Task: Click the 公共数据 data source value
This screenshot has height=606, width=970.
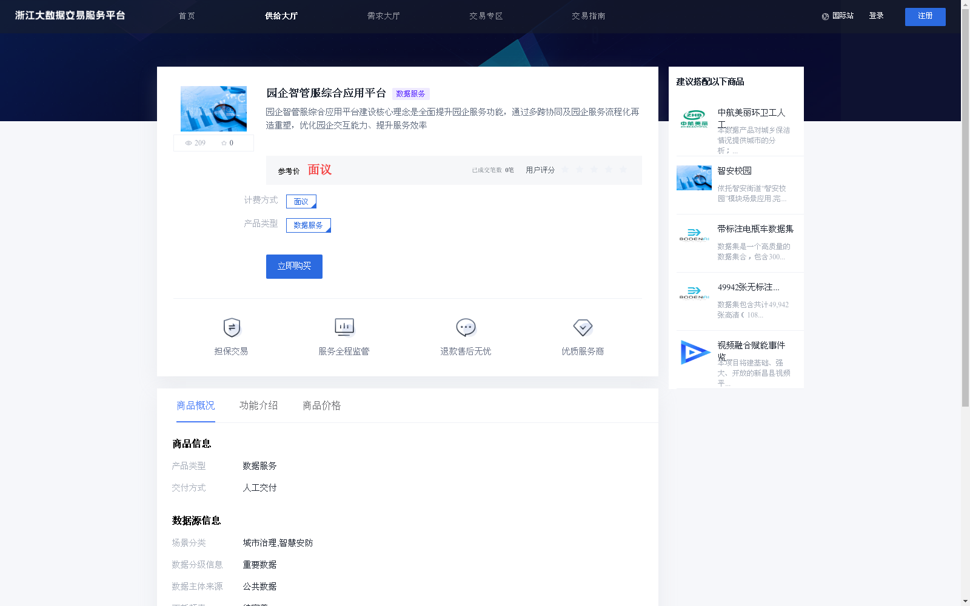Action: [259, 587]
